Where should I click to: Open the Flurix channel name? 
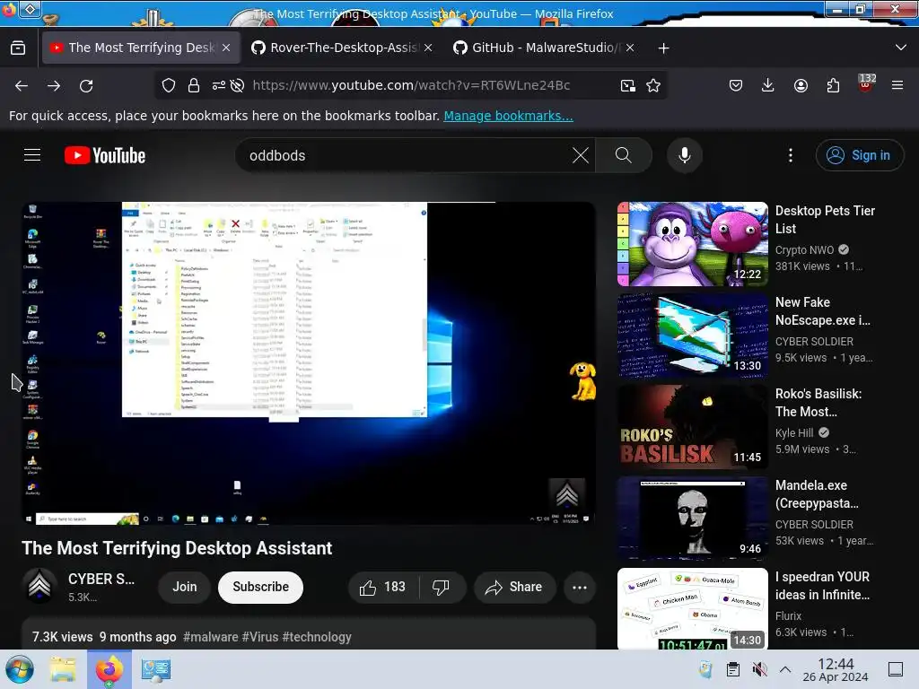(788, 615)
